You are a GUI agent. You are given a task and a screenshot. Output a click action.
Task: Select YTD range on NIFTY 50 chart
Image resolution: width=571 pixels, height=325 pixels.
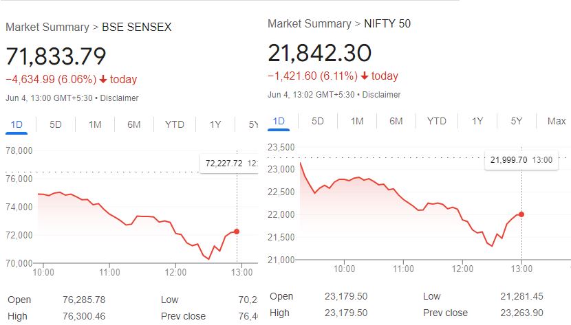437,122
